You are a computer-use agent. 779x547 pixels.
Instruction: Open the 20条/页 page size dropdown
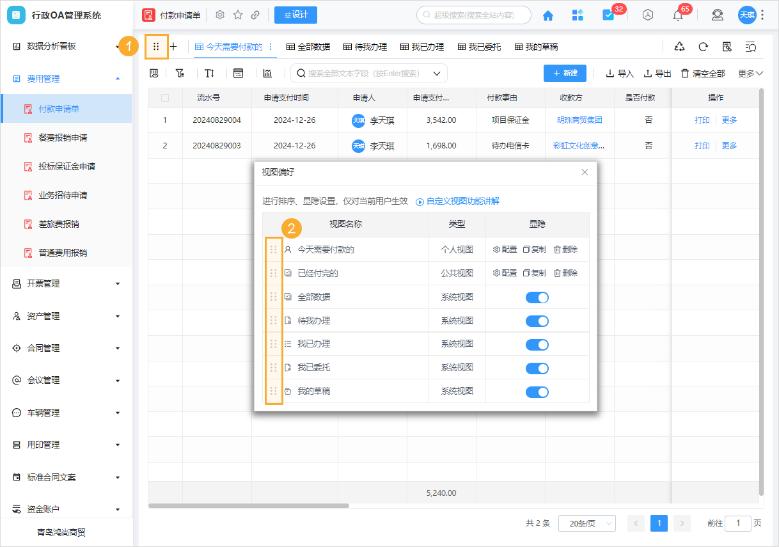click(x=586, y=523)
